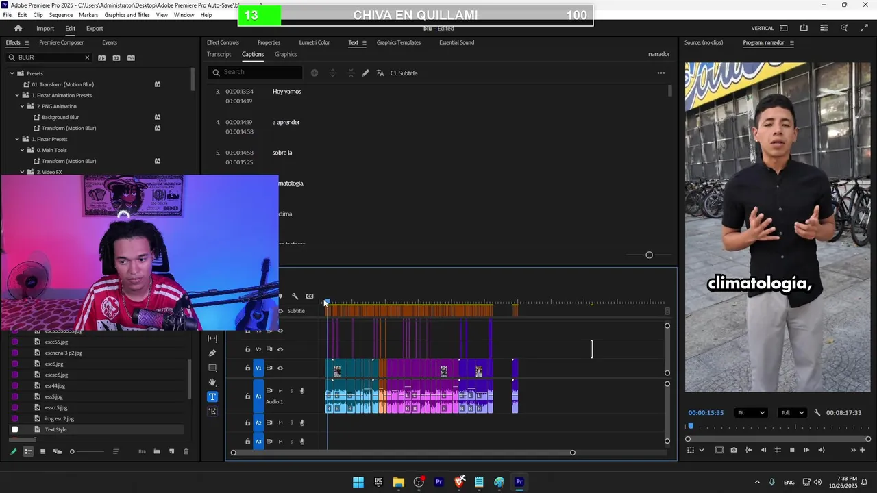Screen dimensions: 877x493
Task: Clear the BLUR effects search
Action: click(87, 58)
